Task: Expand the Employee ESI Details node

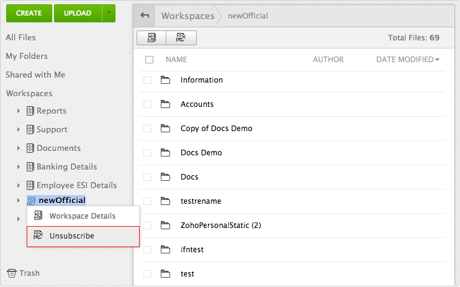Action: 19,186
